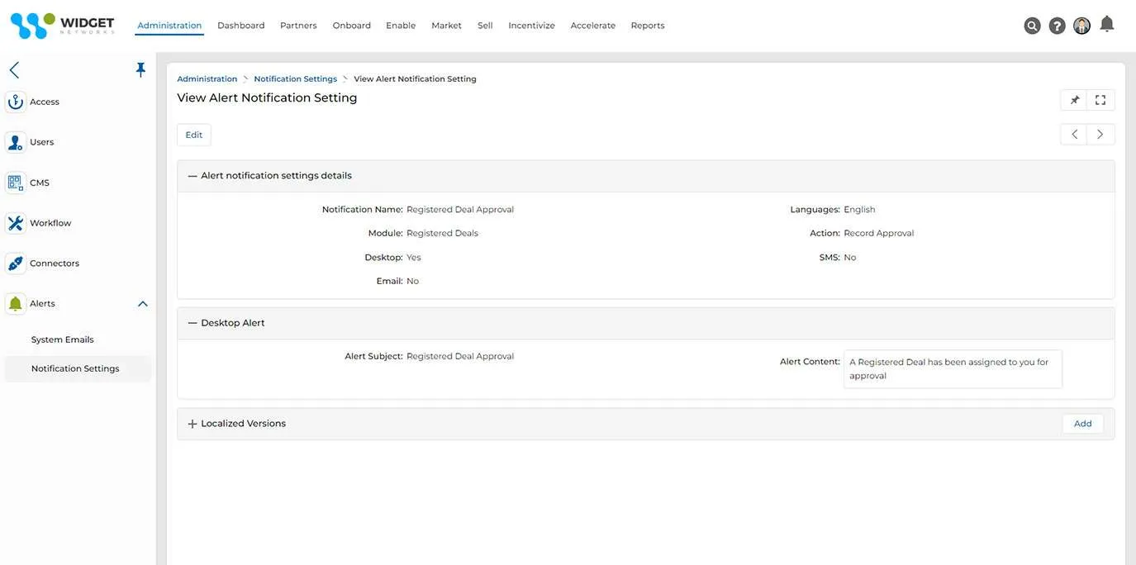
Task: Follow the Administration breadcrumb link
Action: pos(207,79)
